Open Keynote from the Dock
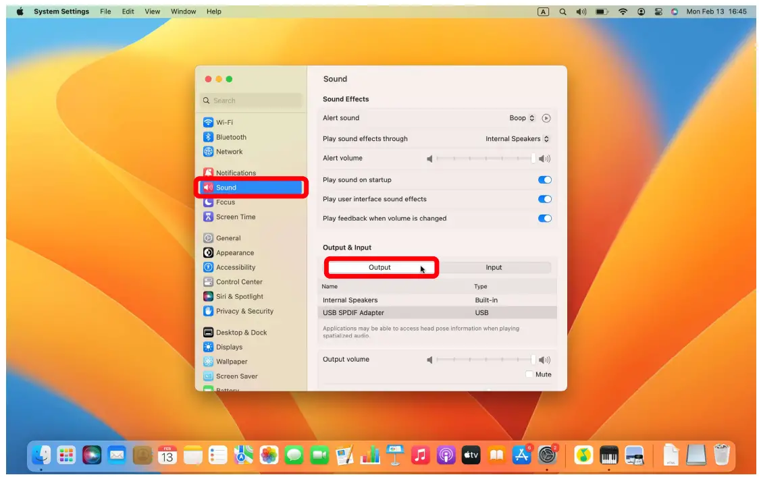 tap(395, 455)
